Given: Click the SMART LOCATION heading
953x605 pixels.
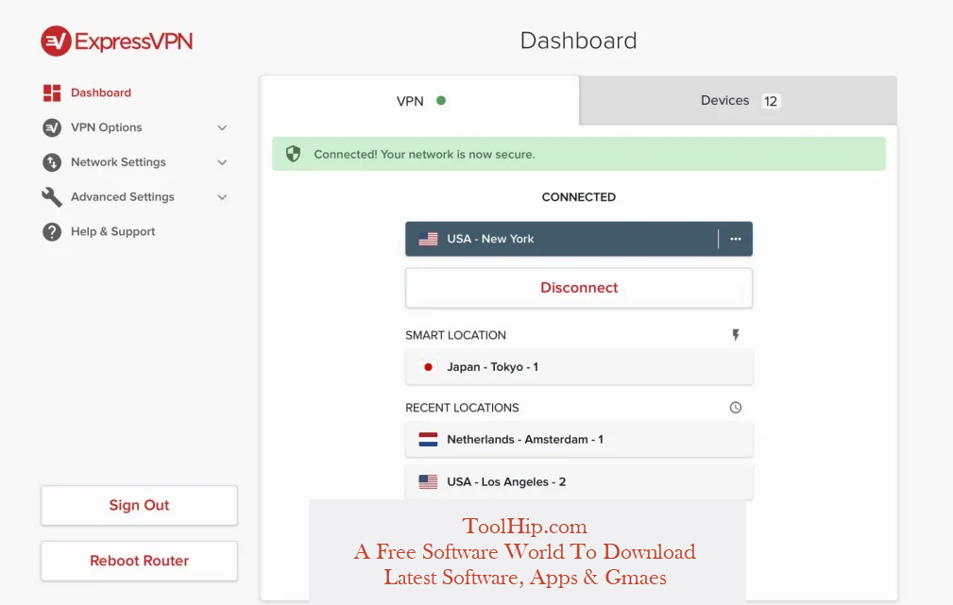Looking at the screenshot, I should 456,335.
